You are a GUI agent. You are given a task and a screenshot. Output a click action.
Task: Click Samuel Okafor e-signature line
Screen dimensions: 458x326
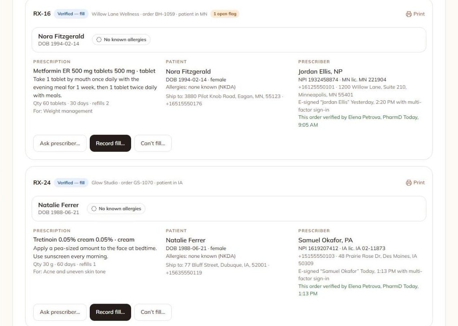360,274
